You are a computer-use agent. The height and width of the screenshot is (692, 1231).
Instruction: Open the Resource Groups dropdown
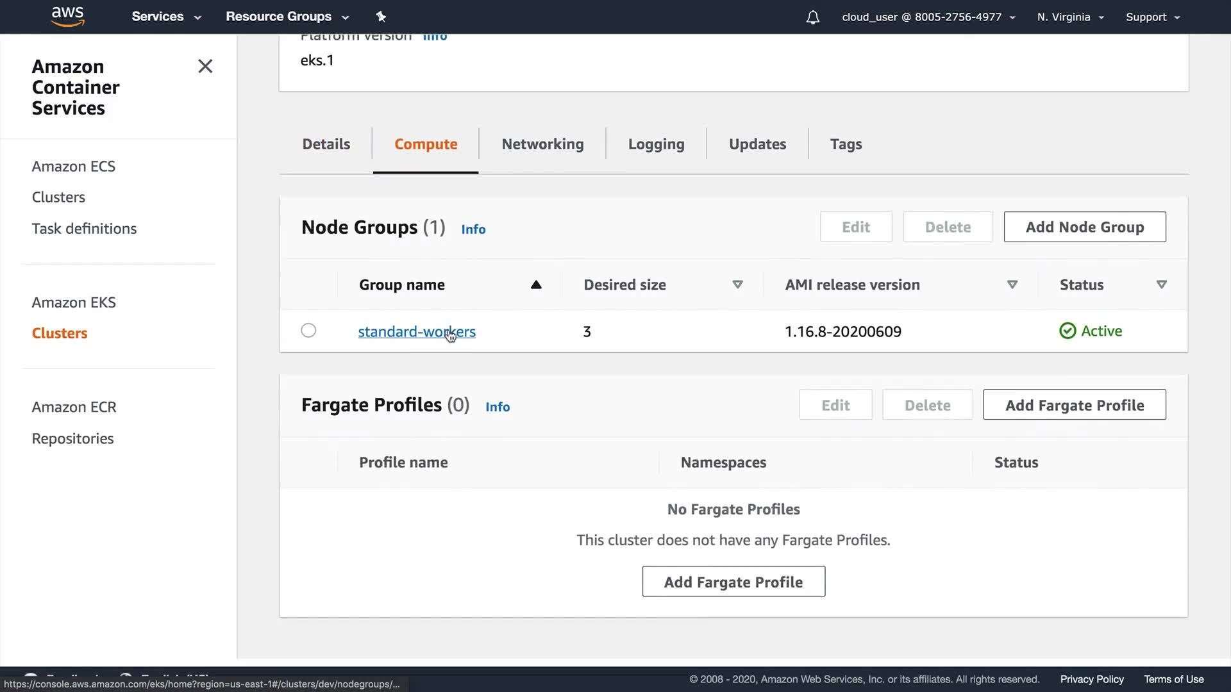tap(287, 17)
